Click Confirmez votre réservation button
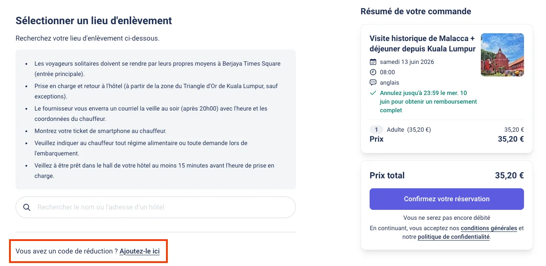This screenshot has height=266, width=546. point(447,199)
